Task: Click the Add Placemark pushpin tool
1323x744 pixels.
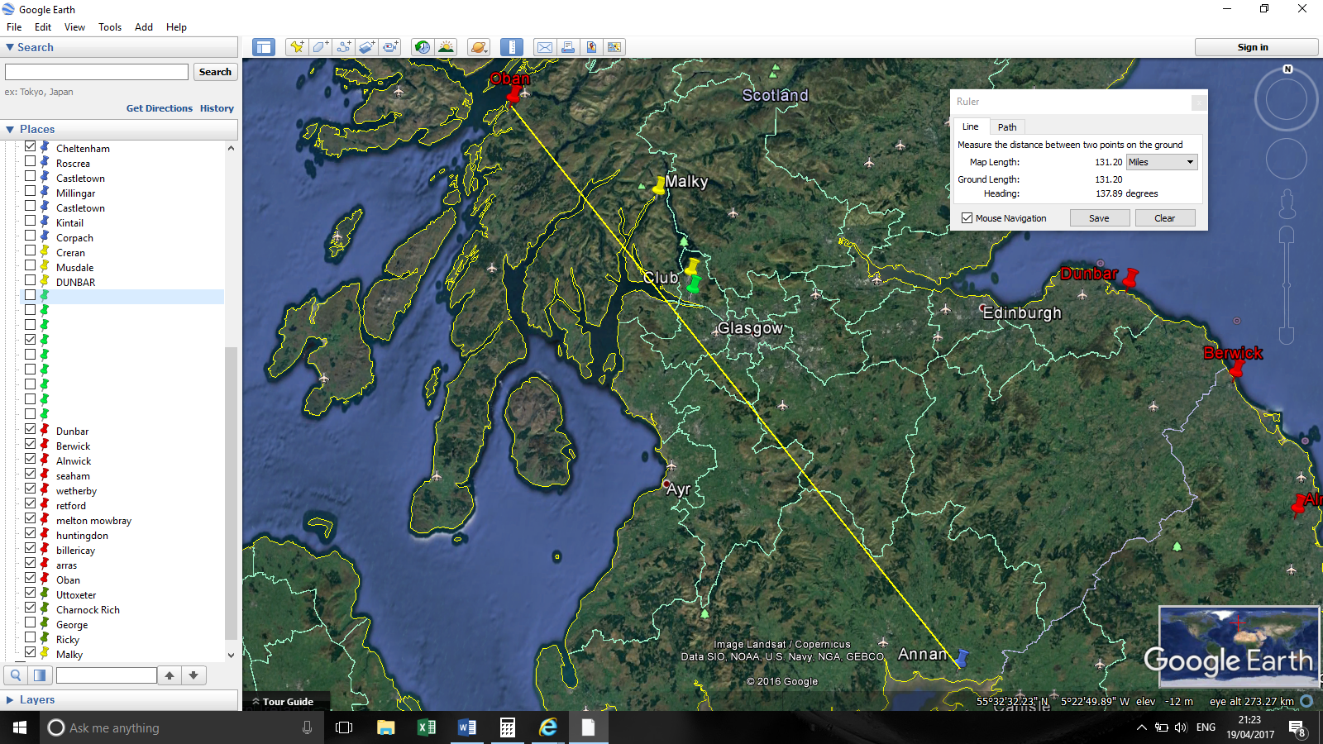Action: (296, 47)
